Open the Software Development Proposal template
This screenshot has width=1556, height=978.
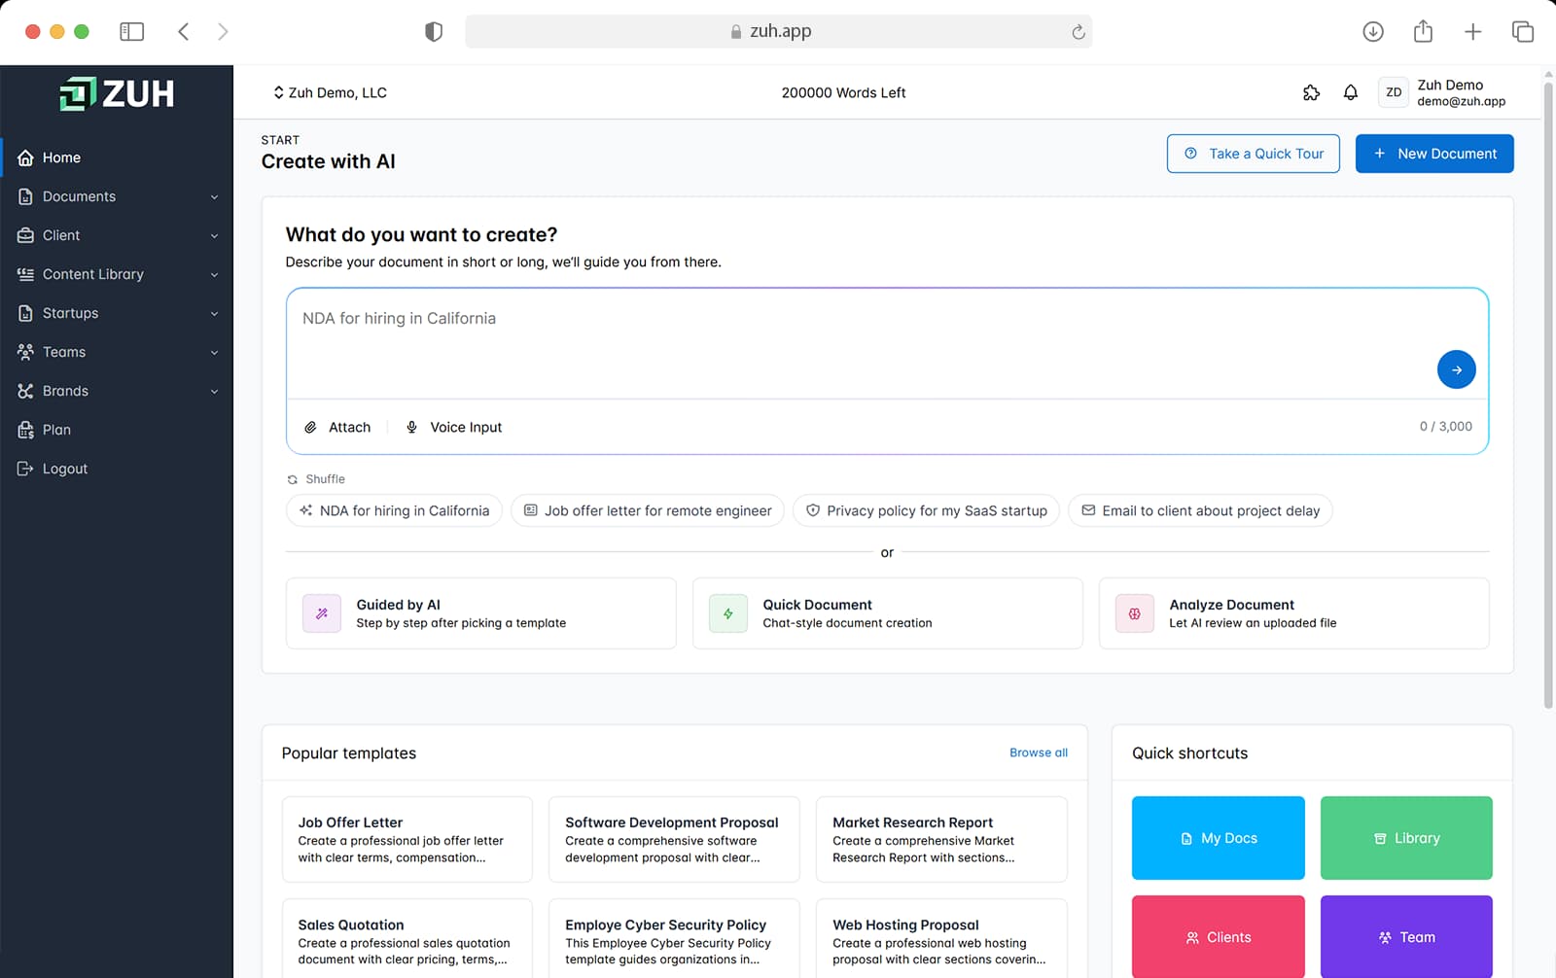[x=674, y=839]
